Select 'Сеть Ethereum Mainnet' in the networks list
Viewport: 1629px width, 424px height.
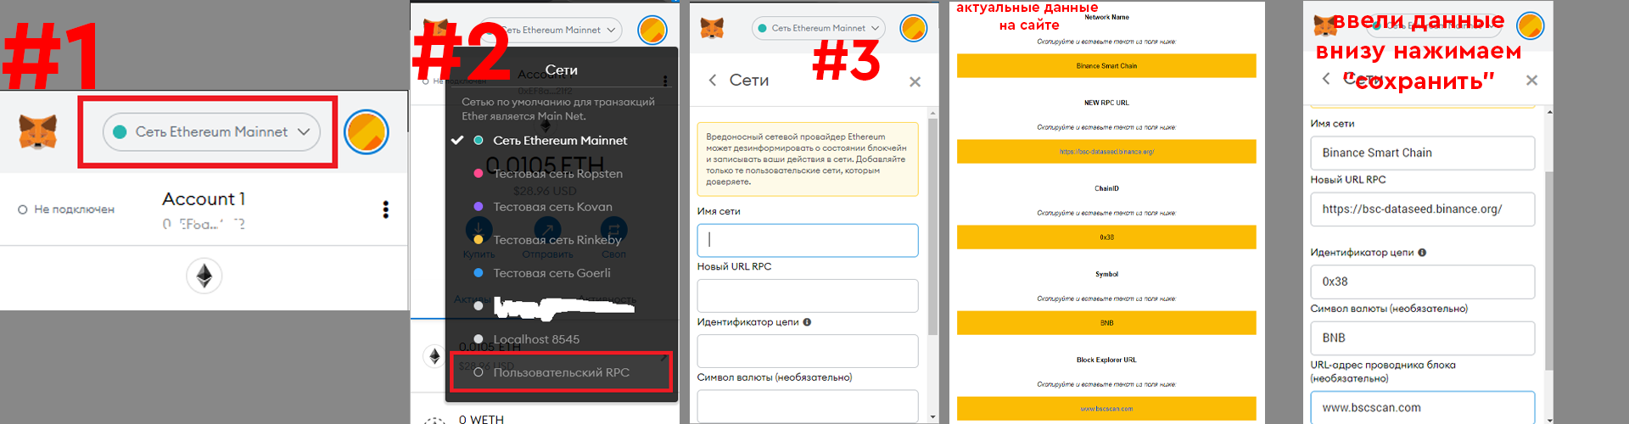pos(560,141)
